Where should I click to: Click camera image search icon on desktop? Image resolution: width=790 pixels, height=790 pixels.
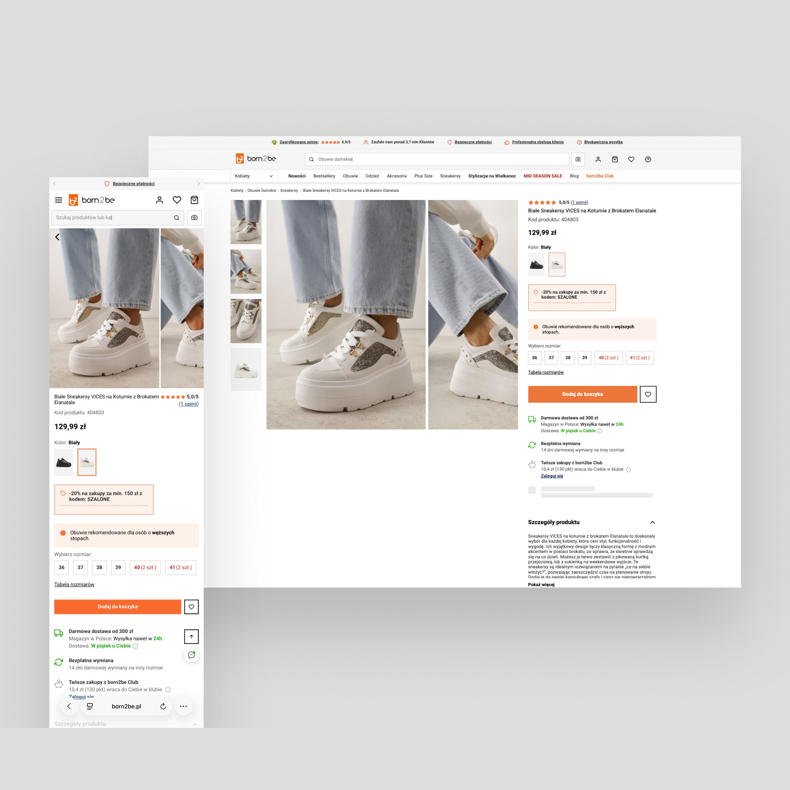(x=578, y=159)
